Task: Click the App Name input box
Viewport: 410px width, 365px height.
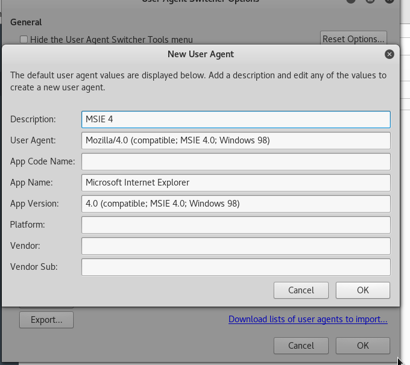Action: (236, 182)
